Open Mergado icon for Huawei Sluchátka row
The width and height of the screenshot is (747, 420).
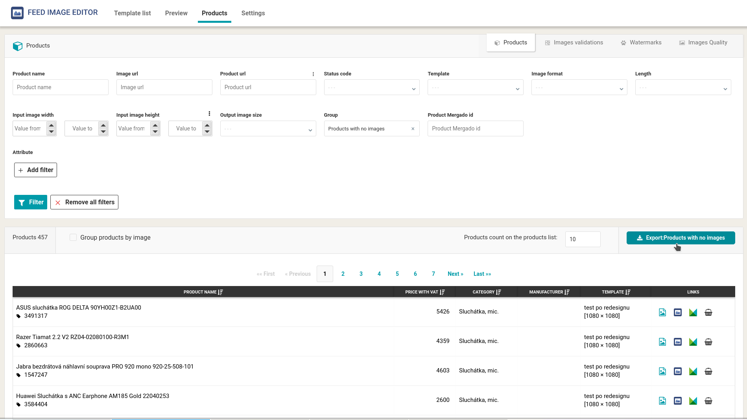point(693,401)
